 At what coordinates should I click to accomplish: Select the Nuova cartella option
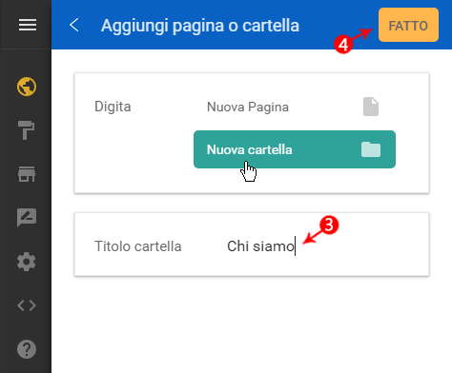click(295, 149)
